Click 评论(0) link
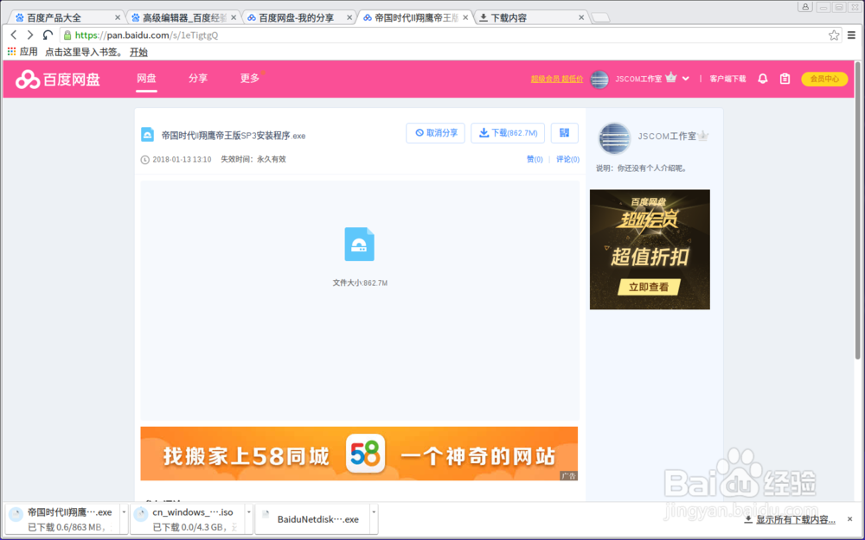 (x=567, y=159)
